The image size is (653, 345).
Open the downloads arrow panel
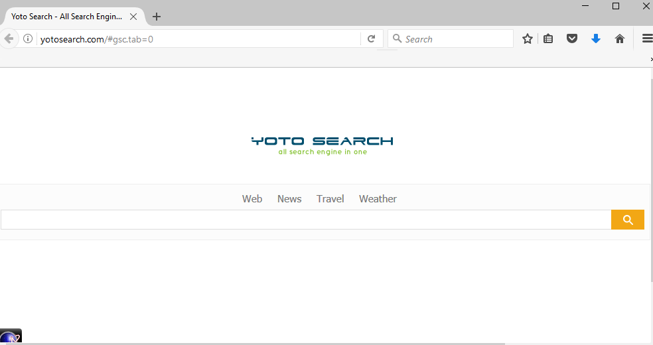(595, 39)
